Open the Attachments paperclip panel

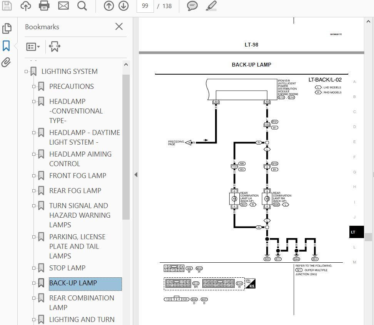(6, 62)
